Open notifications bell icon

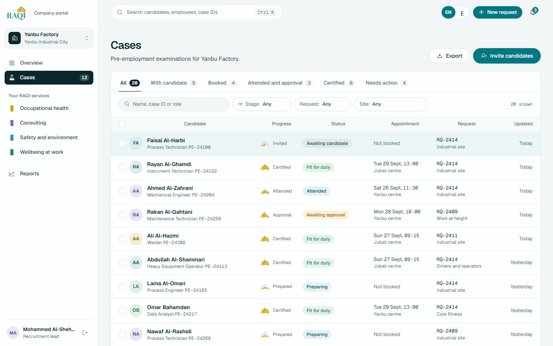click(x=533, y=12)
